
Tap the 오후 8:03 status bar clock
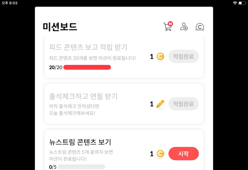[x=7, y=3]
